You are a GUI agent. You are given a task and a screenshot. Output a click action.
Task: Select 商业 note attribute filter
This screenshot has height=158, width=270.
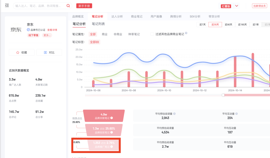click(105, 34)
